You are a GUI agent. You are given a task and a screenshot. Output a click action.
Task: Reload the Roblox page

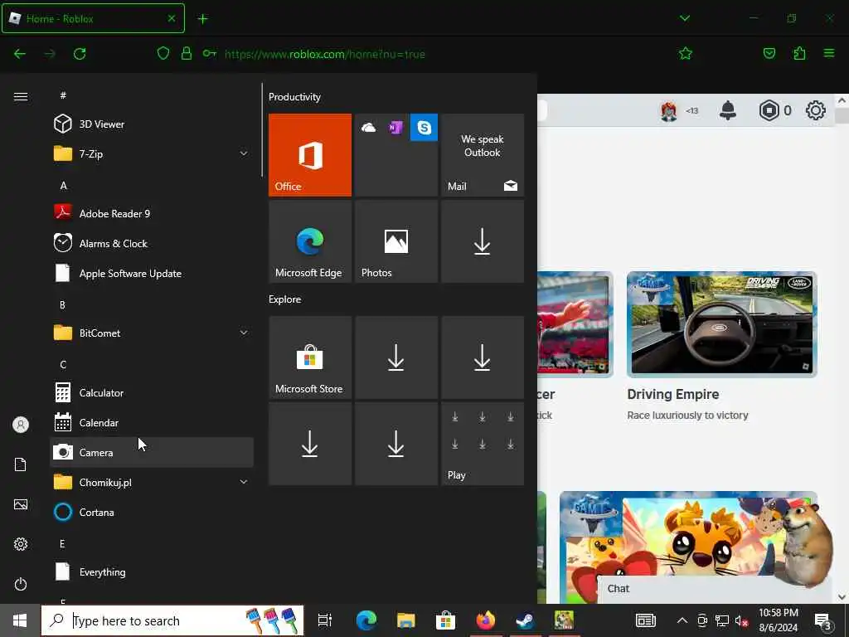tap(80, 54)
